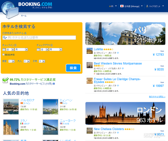The height and width of the screenshot is (141, 168).
Task: Open the children (子供) count dropdown
Action: point(42,61)
